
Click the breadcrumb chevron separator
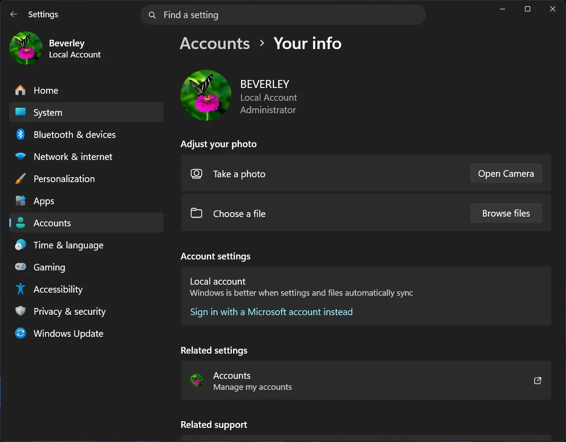click(262, 43)
